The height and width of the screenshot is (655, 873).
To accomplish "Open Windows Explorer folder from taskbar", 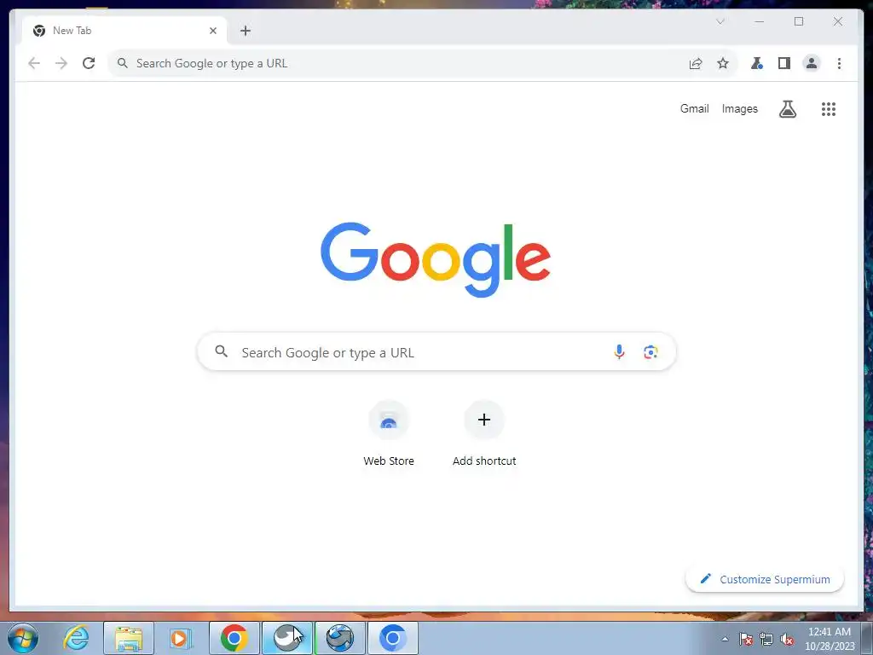I will point(129,638).
